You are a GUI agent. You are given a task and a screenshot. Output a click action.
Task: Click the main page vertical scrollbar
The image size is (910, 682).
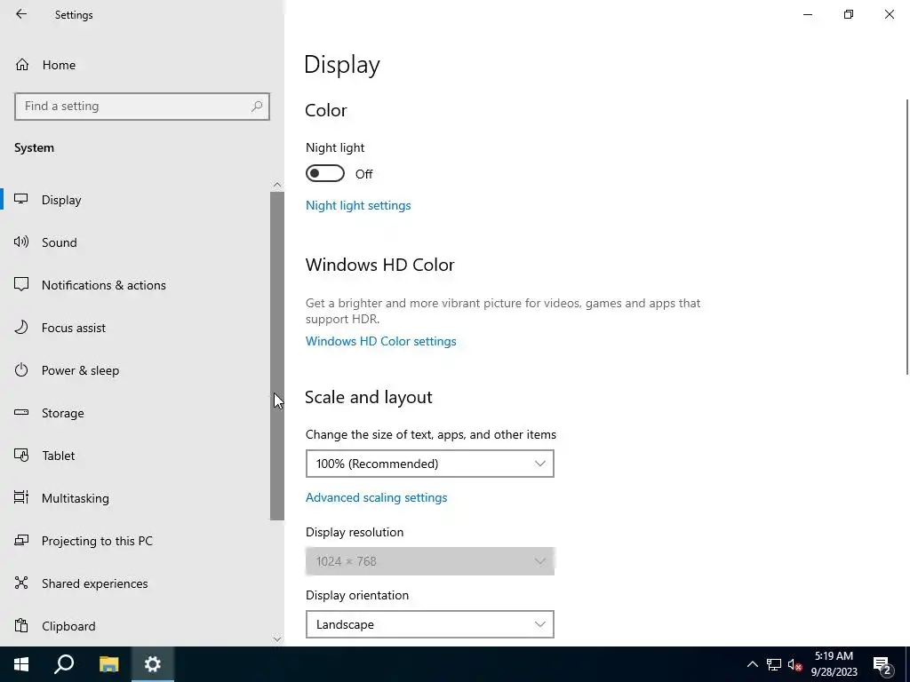click(x=906, y=236)
